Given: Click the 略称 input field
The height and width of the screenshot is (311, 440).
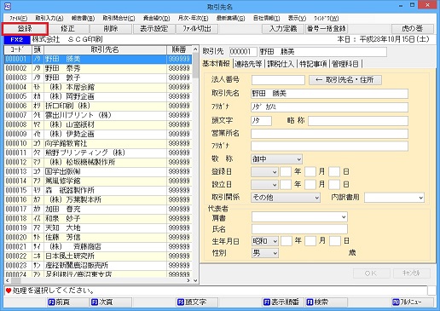Looking at the screenshot, I should pyautogui.click(x=358, y=121).
